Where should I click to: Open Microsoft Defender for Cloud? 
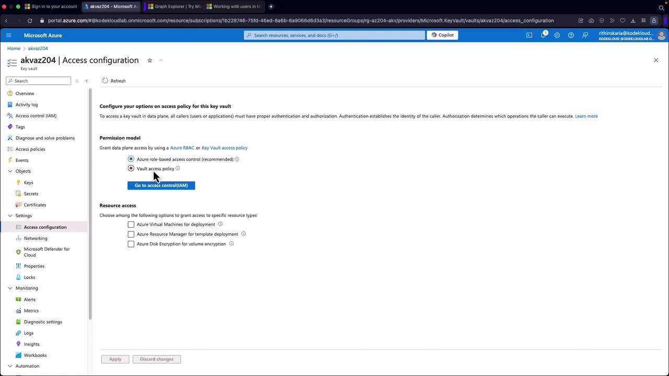click(x=47, y=252)
